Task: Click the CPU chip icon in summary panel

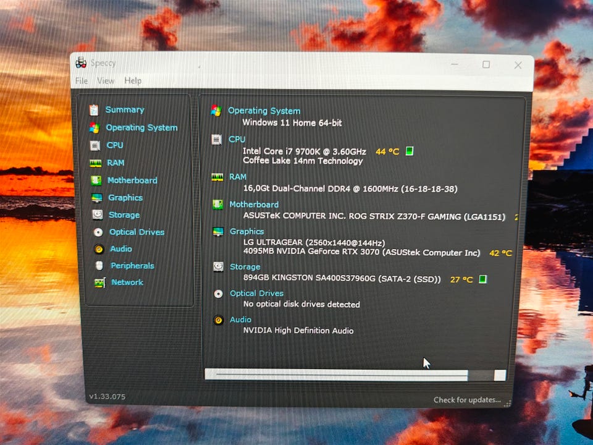Action: (216, 140)
